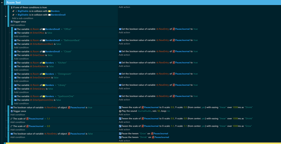
Task: Click Add condition below EnterCloset is false
Action: click(21, 59)
